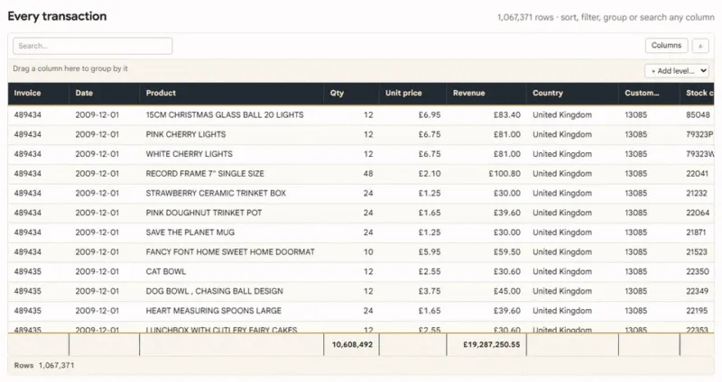Click stock code 22350 cell
The height and width of the screenshot is (382, 722).
coord(697,272)
